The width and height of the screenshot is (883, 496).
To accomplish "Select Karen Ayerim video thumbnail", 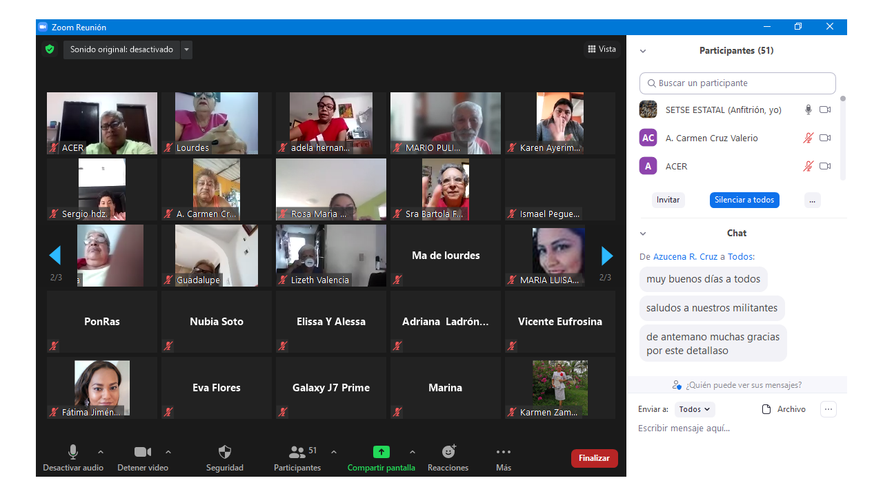I will (x=560, y=123).
